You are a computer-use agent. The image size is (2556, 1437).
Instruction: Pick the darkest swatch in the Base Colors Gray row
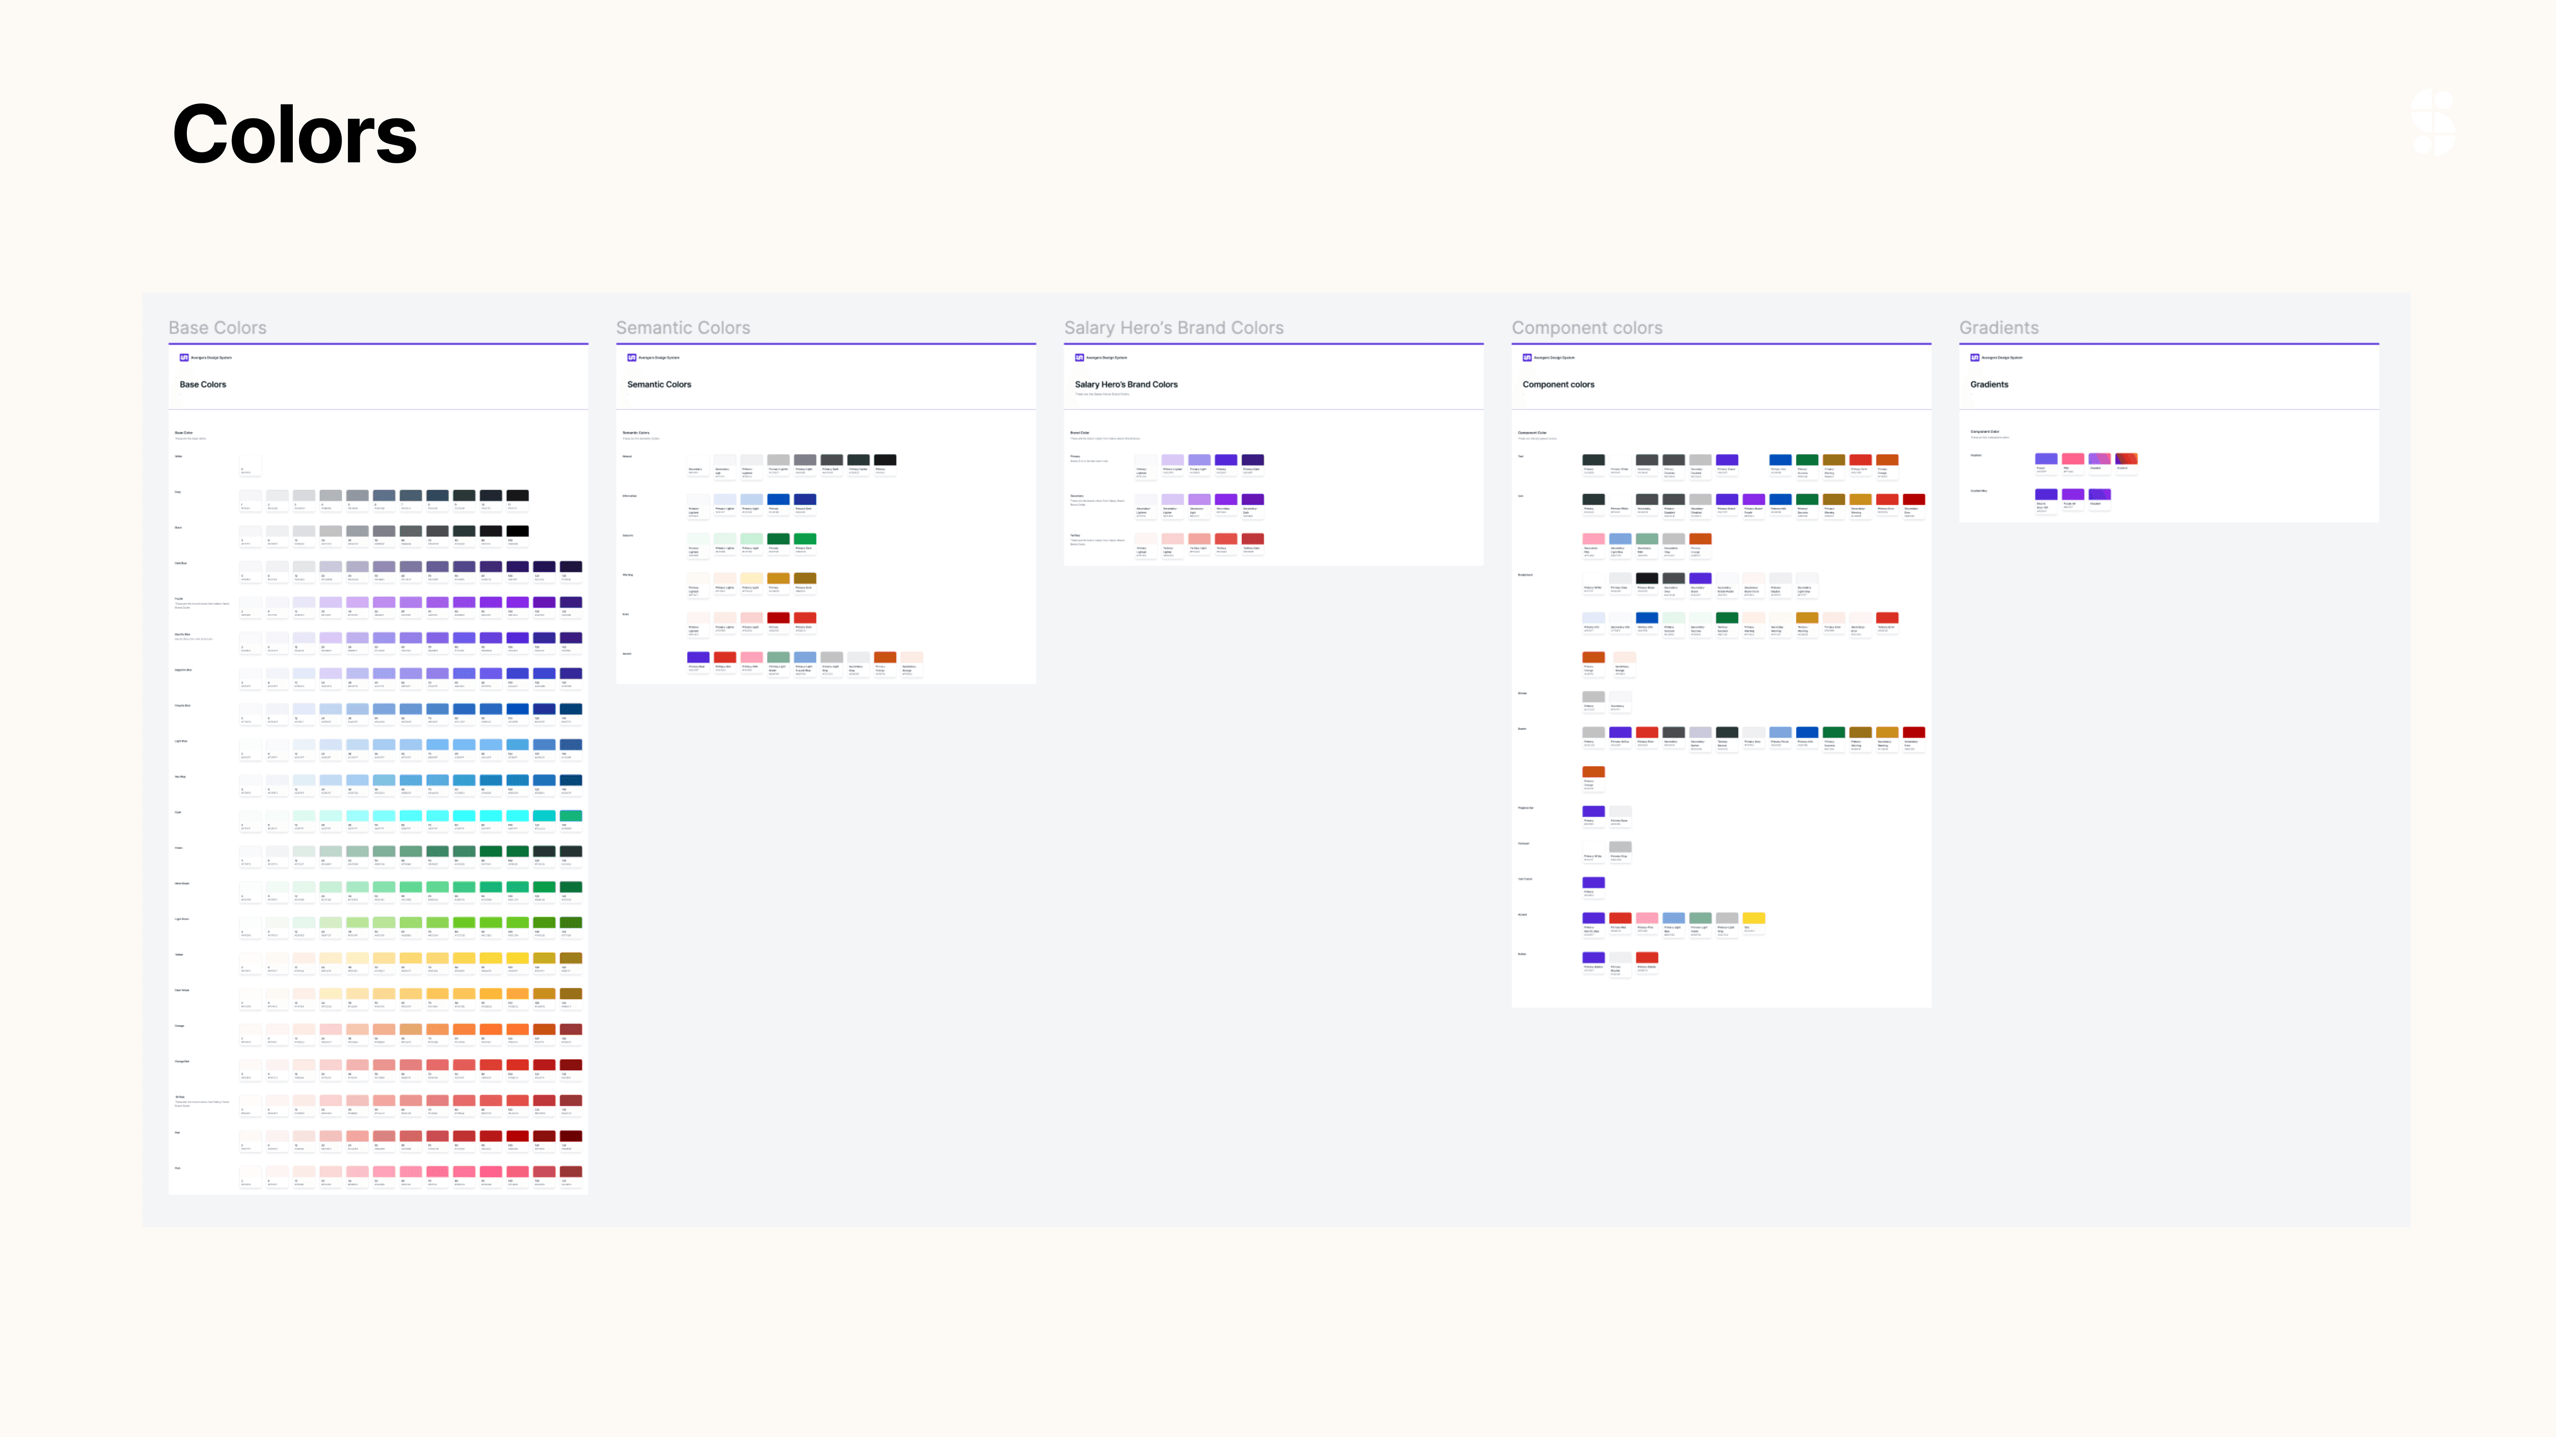click(x=518, y=496)
